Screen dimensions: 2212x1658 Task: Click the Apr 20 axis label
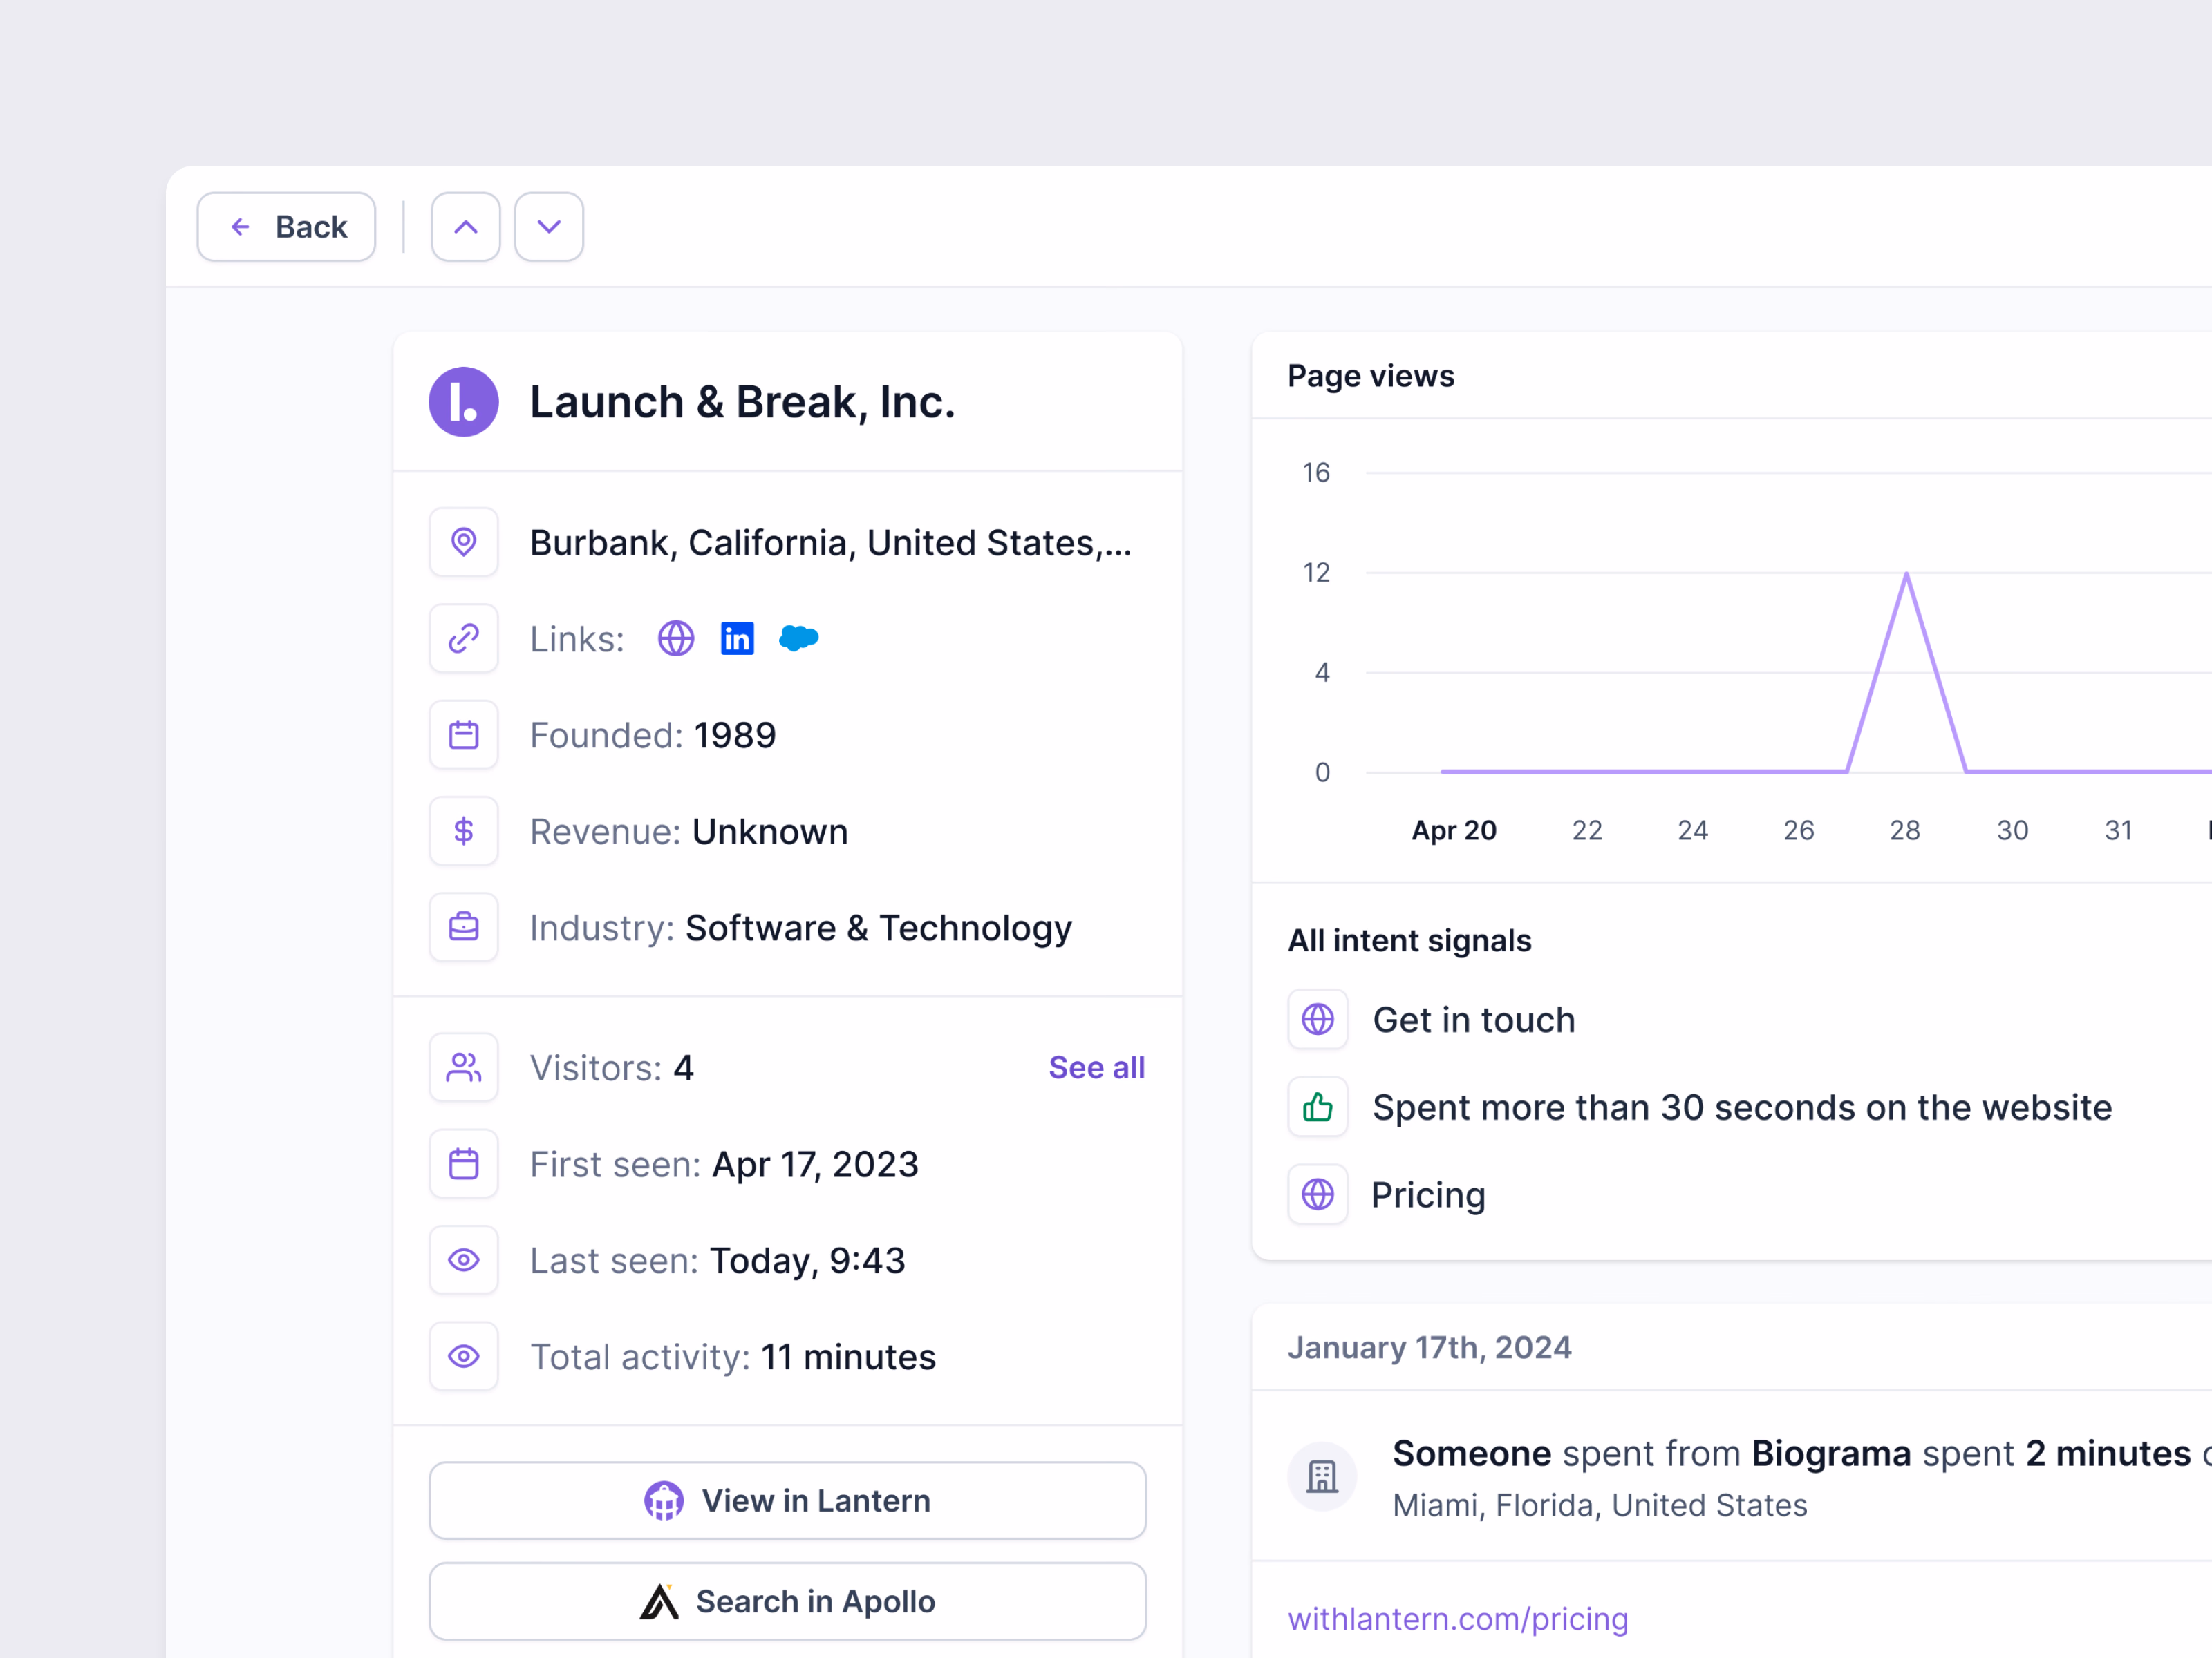tap(1454, 830)
